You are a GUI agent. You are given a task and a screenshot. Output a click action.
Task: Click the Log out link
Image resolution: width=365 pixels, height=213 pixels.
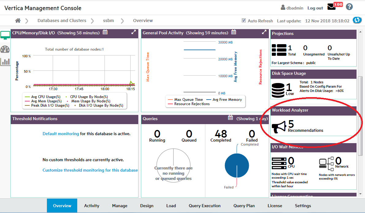(x=315, y=8)
